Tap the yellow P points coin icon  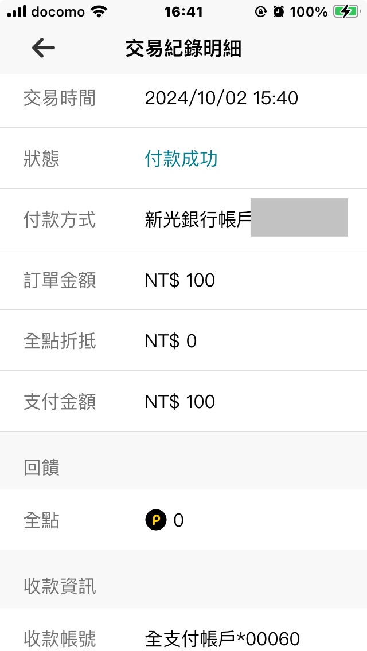click(155, 520)
